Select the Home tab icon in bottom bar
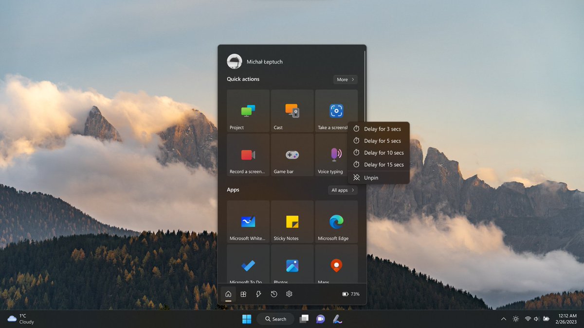584x328 pixels. pos(228,294)
